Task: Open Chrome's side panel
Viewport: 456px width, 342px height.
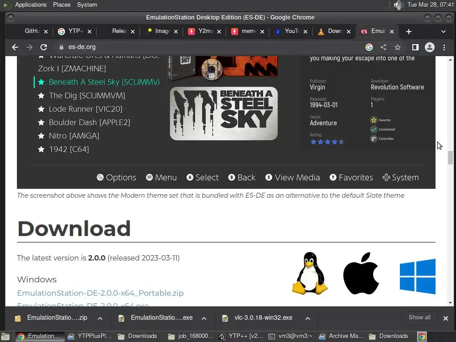Action: [415, 47]
